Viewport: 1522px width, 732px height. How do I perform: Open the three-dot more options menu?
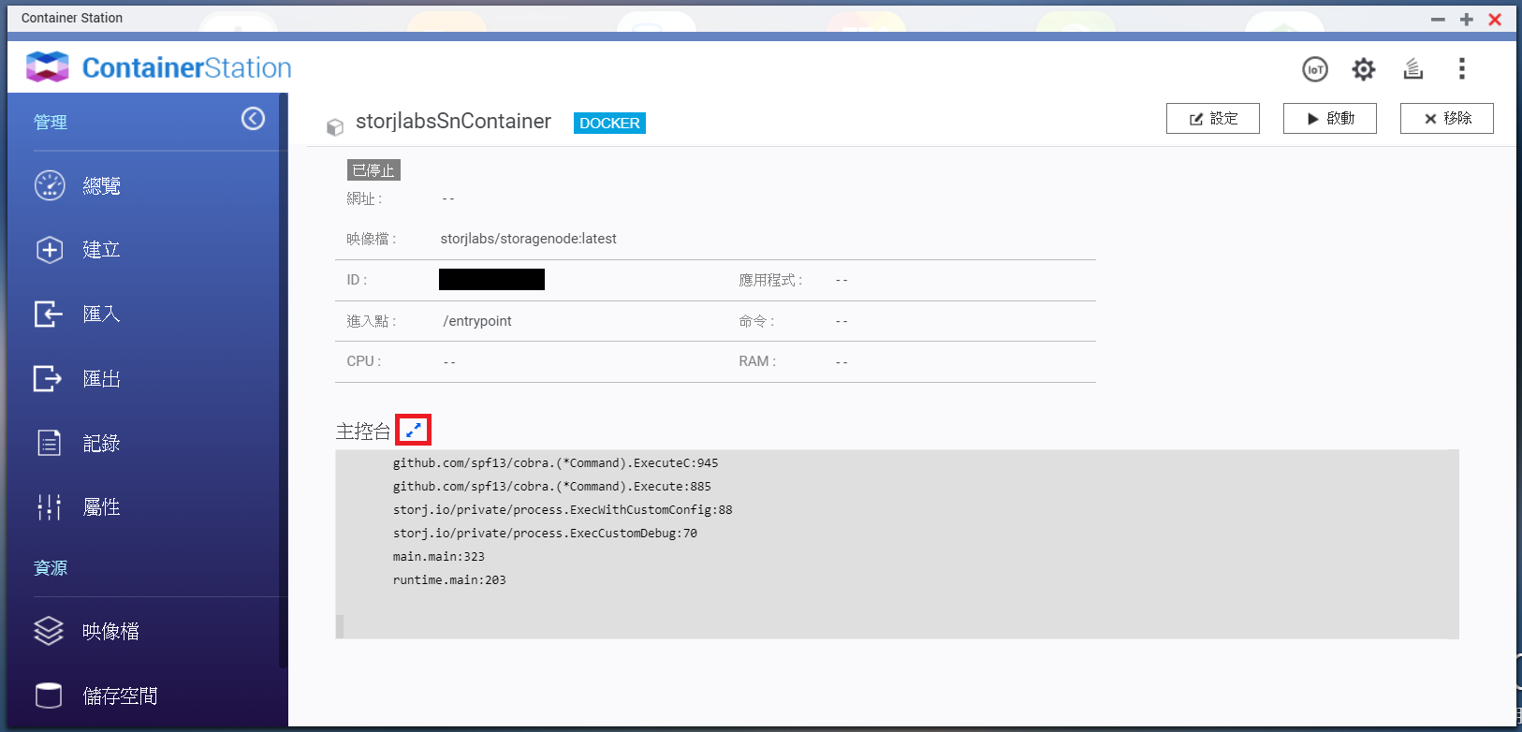click(1462, 68)
